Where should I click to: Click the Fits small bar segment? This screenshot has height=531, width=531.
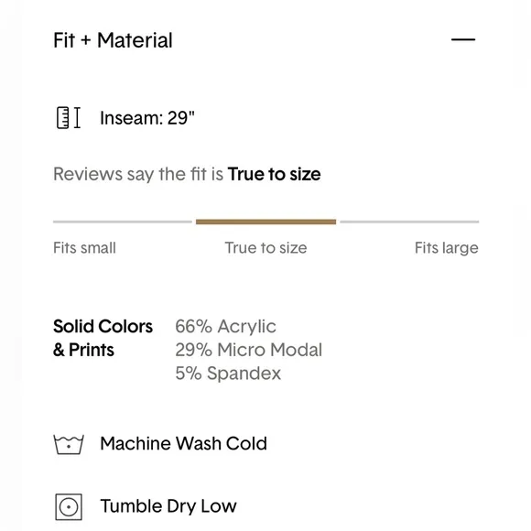point(123,222)
